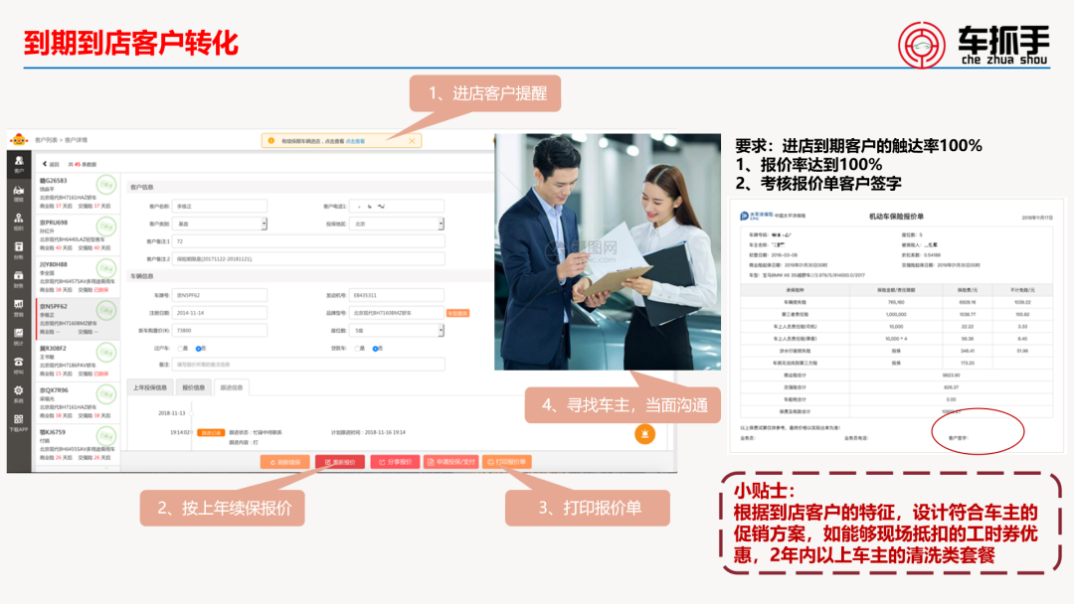Image resolution: width=1074 pixels, height=604 pixels.
Task: Open the 系统 settings gear icon
Action: (19, 394)
